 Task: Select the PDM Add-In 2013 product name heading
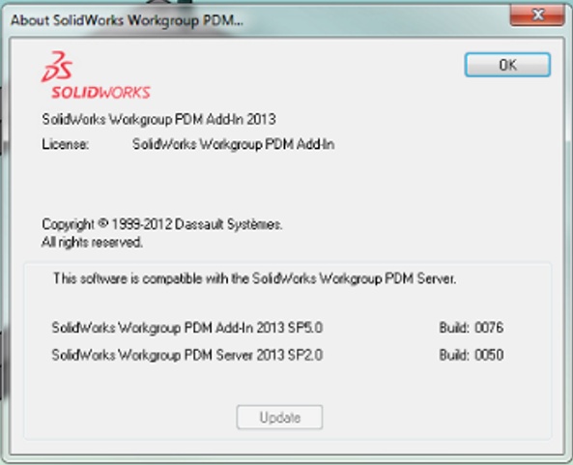158,119
